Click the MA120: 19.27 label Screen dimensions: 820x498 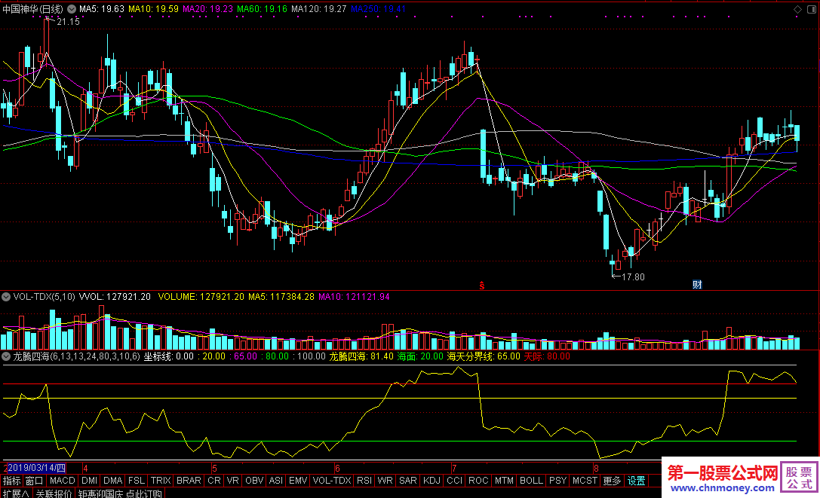[x=319, y=9]
